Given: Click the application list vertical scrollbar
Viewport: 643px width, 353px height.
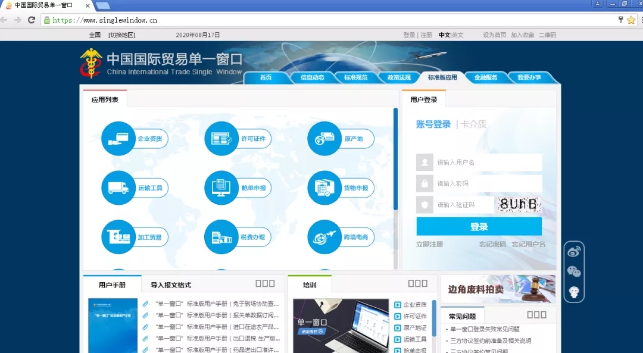Looking at the screenshot, I should tap(395, 160).
